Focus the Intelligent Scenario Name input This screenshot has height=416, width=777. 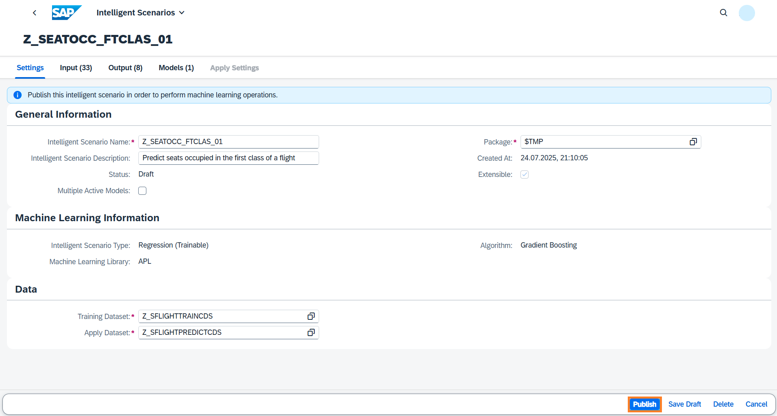point(228,142)
